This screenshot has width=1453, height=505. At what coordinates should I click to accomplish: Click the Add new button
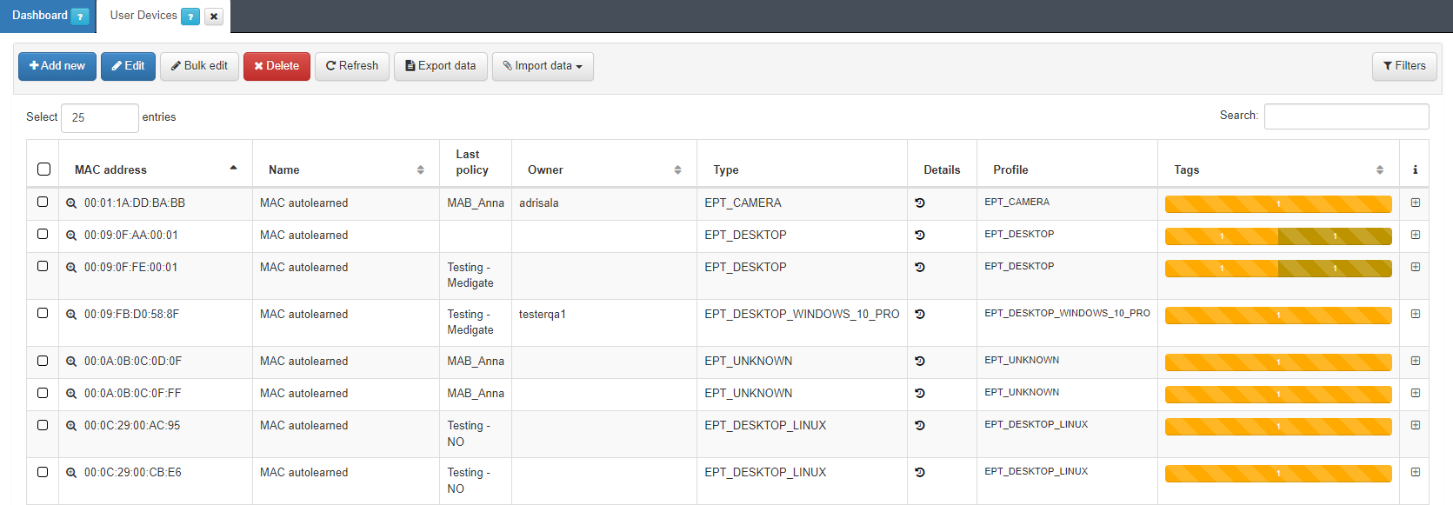click(x=57, y=66)
